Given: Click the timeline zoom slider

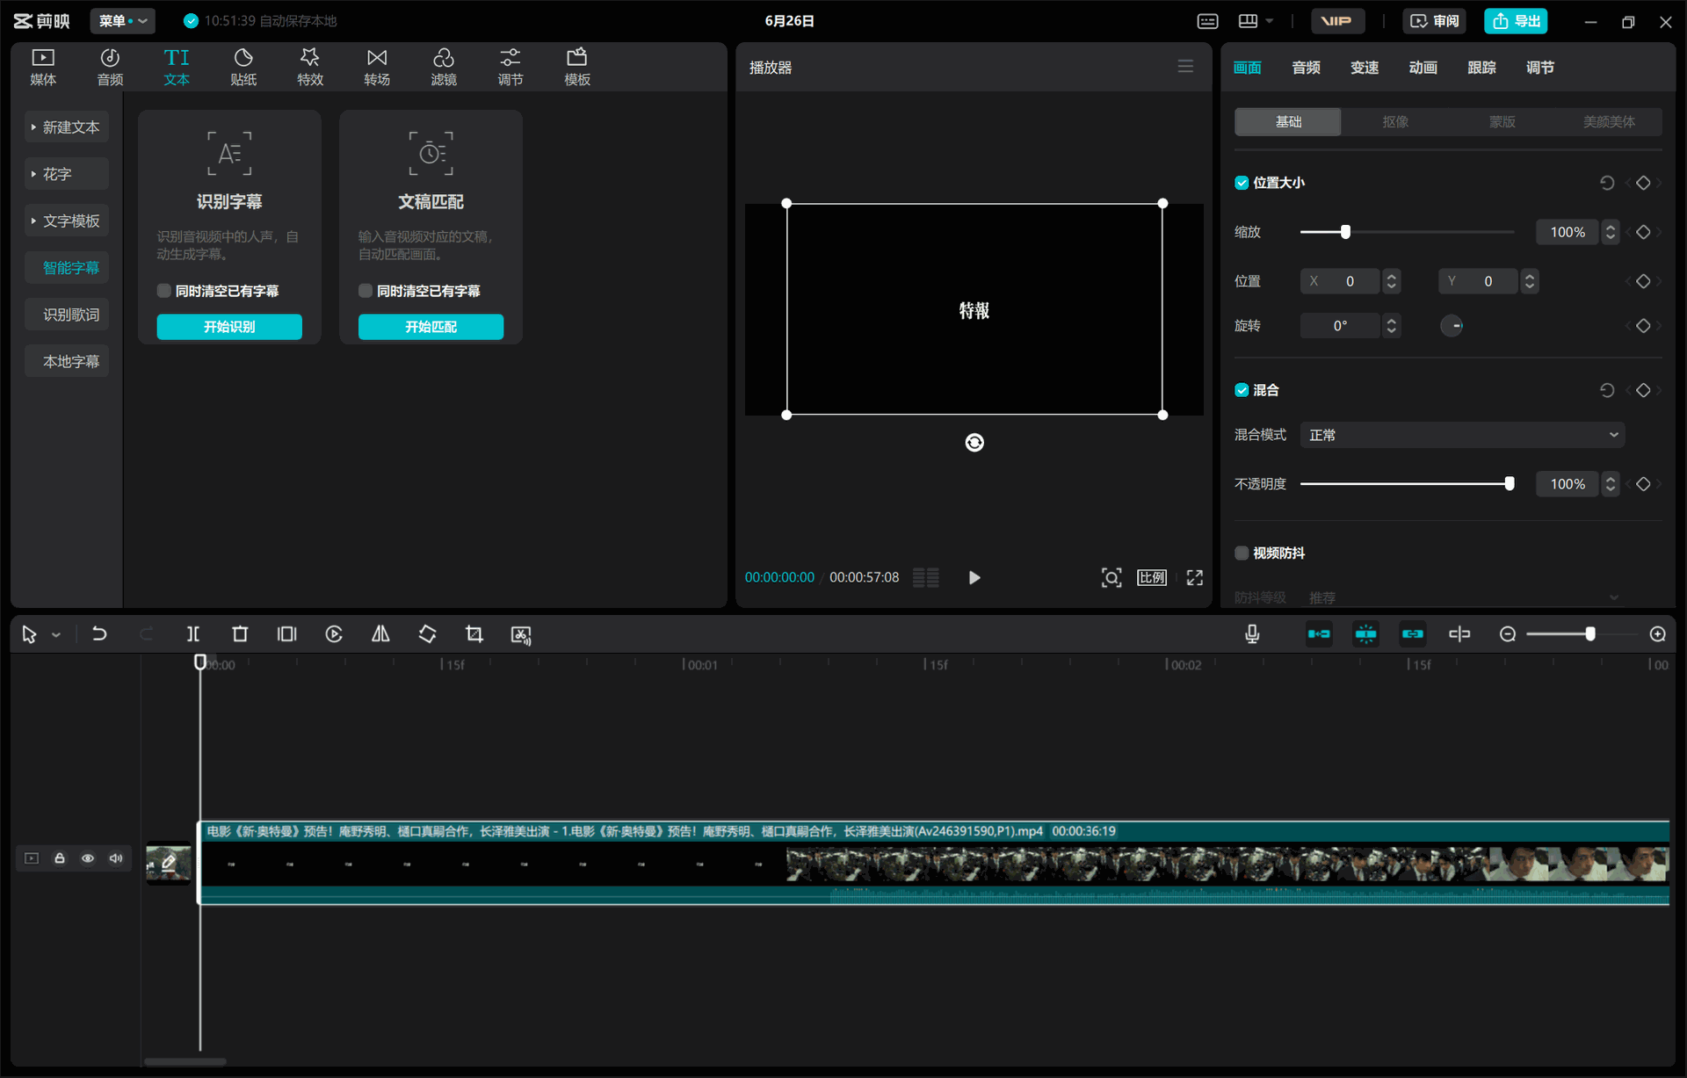Looking at the screenshot, I should point(1583,633).
